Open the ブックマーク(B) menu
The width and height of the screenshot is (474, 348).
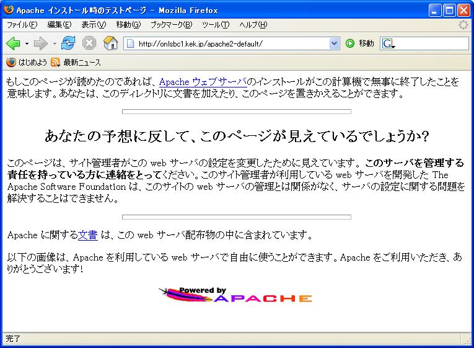[172, 25]
